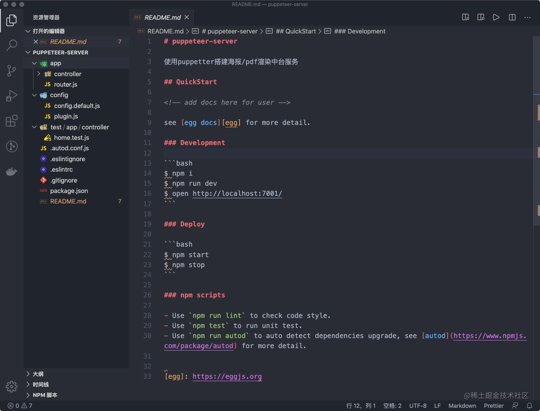Click line number 19 in the gutter

point(147,224)
